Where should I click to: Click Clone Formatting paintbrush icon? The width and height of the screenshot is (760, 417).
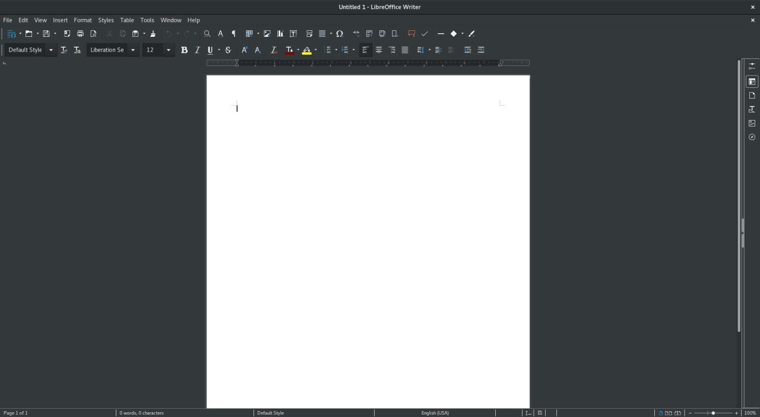pos(153,34)
